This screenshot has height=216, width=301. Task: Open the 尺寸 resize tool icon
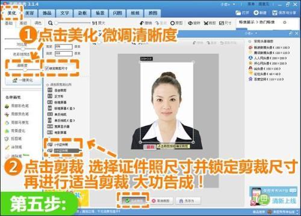222,23
